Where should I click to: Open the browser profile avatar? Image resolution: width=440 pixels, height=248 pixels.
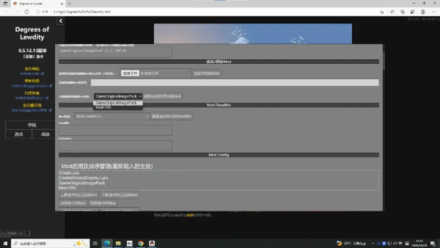[x=423, y=12]
